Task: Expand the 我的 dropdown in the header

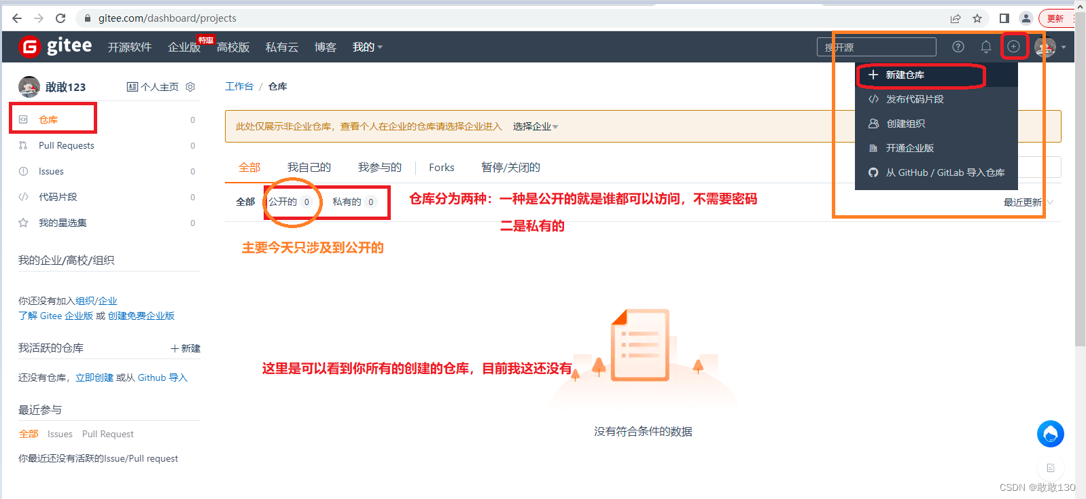Action: pyautogui.click(x=368, y=47)
